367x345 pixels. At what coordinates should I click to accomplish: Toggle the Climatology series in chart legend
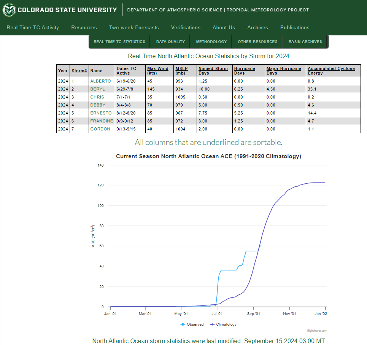pos(223,324)
